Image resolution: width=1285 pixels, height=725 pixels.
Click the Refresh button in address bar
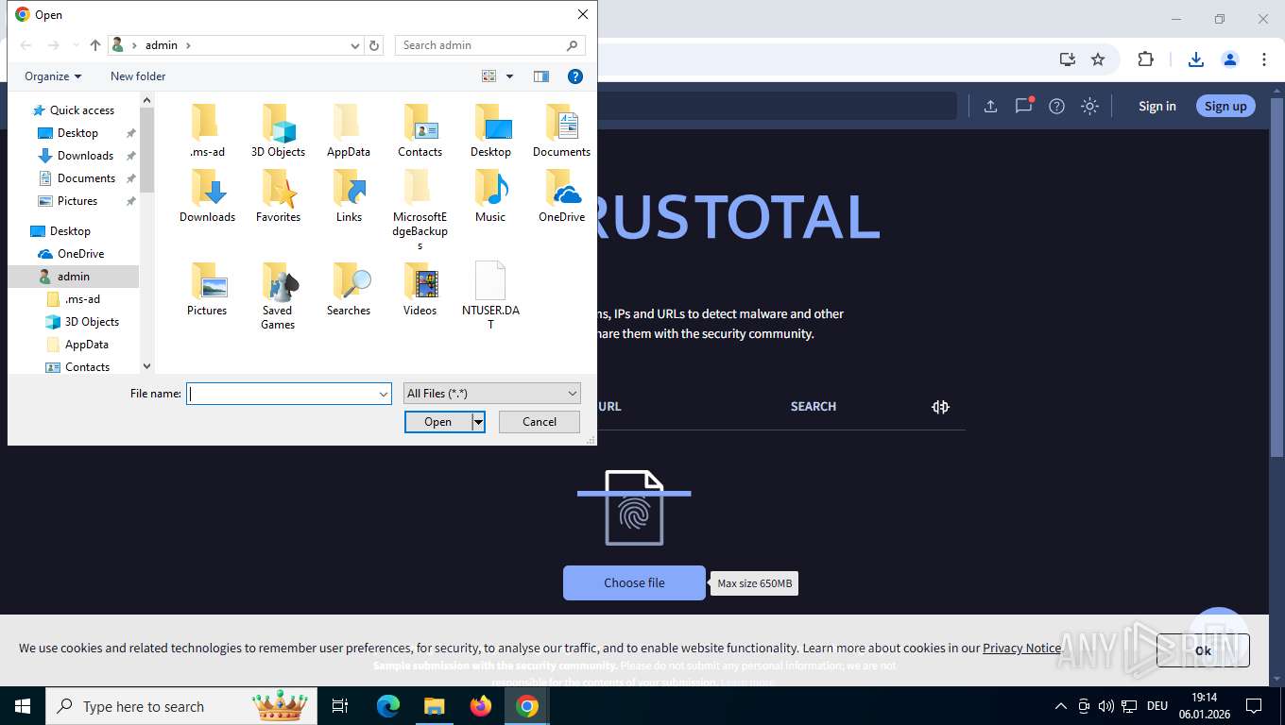coord(374,45)
